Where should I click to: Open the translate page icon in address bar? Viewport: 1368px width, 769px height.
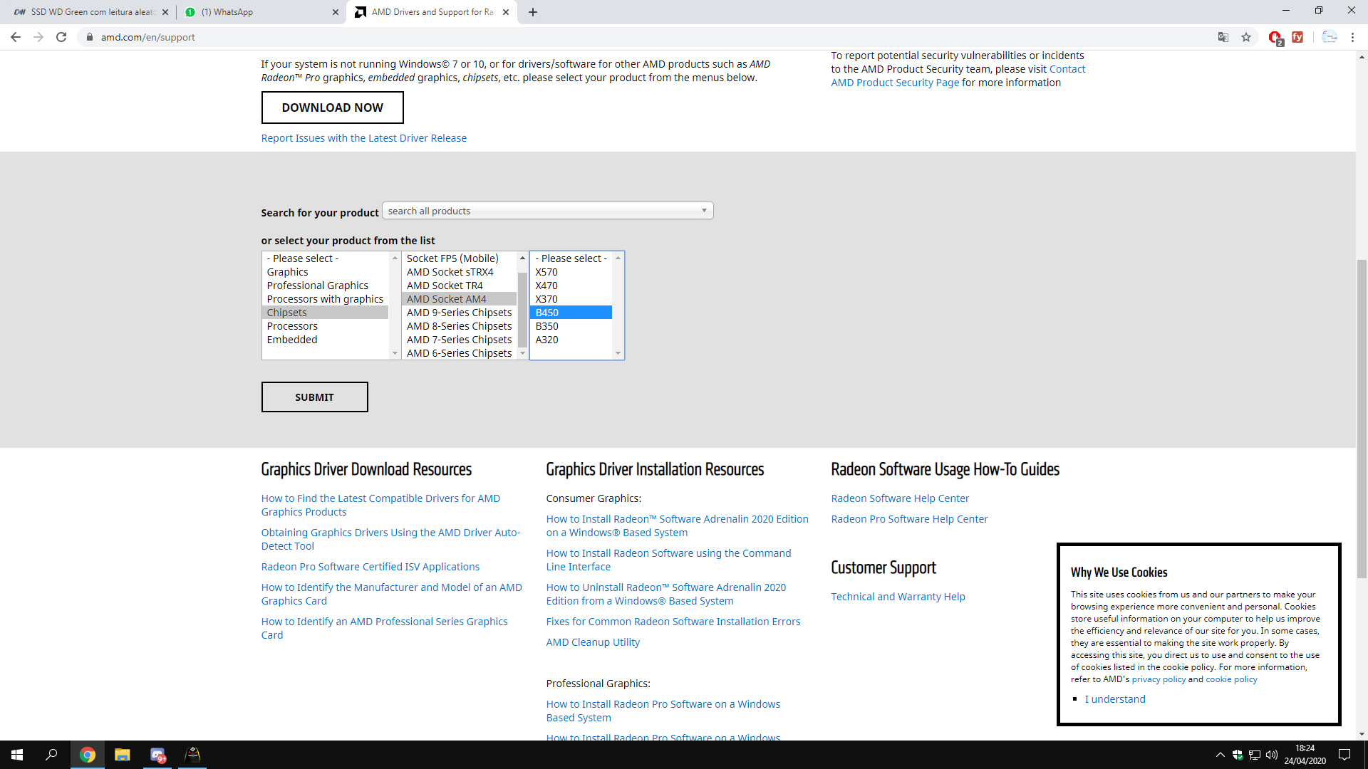(1223, 37)
